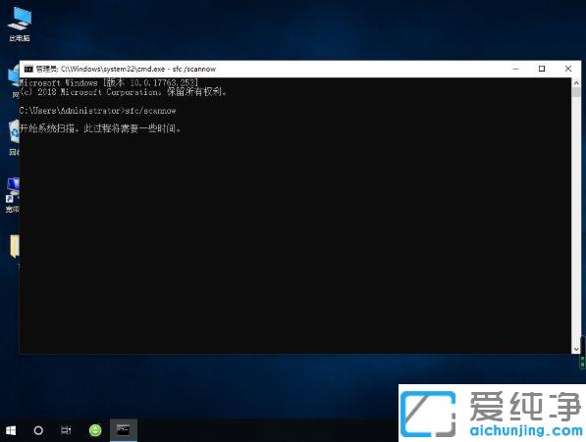This screenshot has width=586, height=442.
Task: Maximize the Command Prompt window
Action: click(x=542, y=69)
